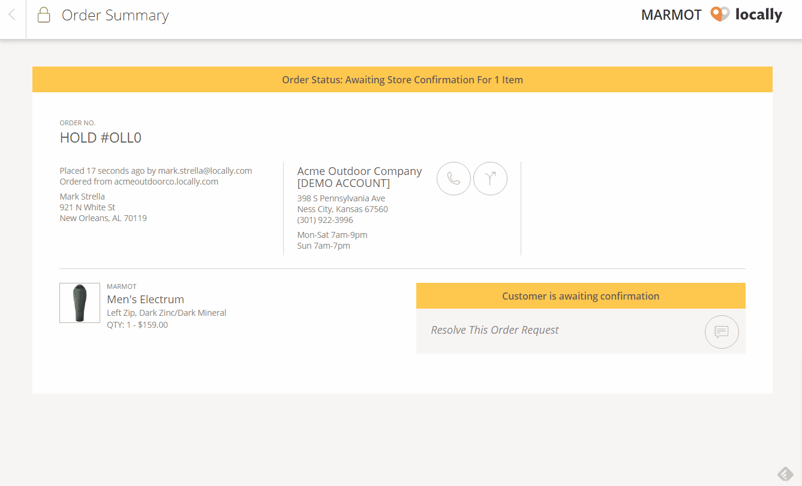The image size is (802, 486).
Task: Click the Placed 17 seconds ago line
Action: click(x=156, y=171)
